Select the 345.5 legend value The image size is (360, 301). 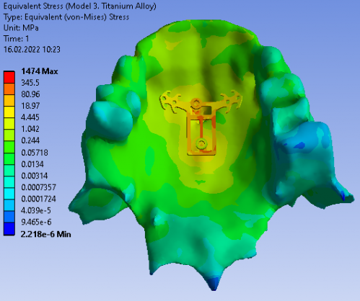pos(30,83)
